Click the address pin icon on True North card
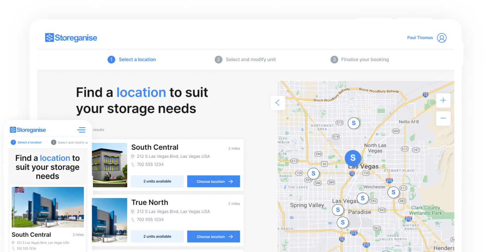Viewport: 503px width, 252px height. (x=133, y=212)
